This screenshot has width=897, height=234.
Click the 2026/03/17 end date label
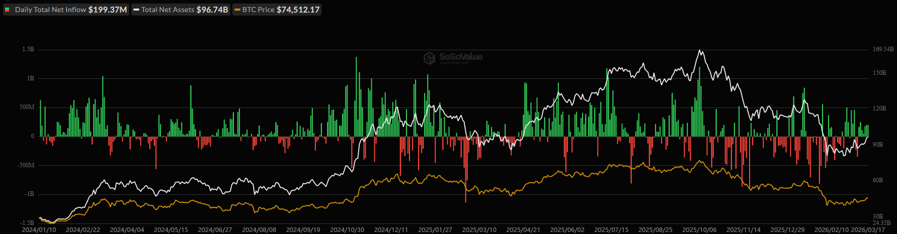coord(868,229)
